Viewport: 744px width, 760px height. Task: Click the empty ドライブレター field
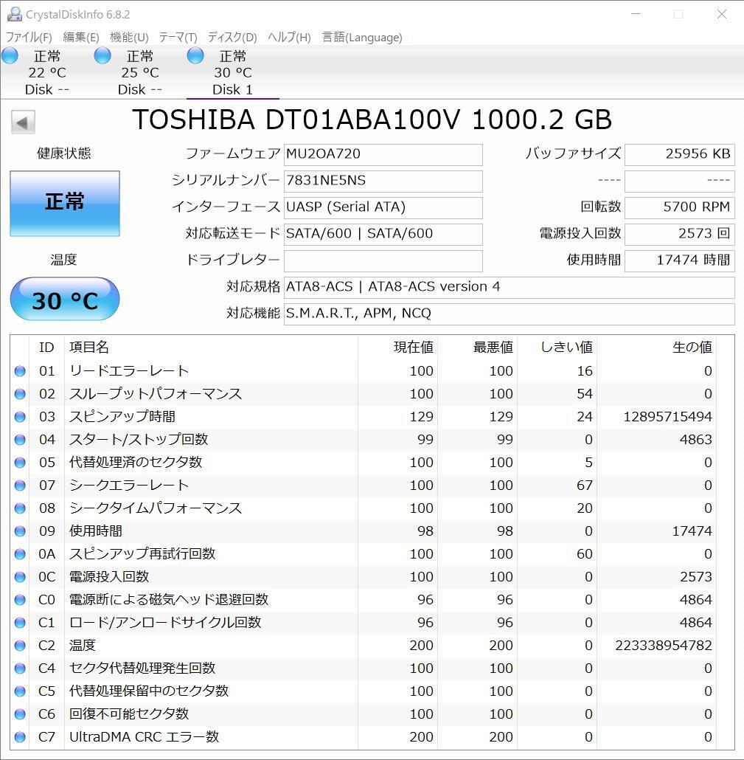383,260
